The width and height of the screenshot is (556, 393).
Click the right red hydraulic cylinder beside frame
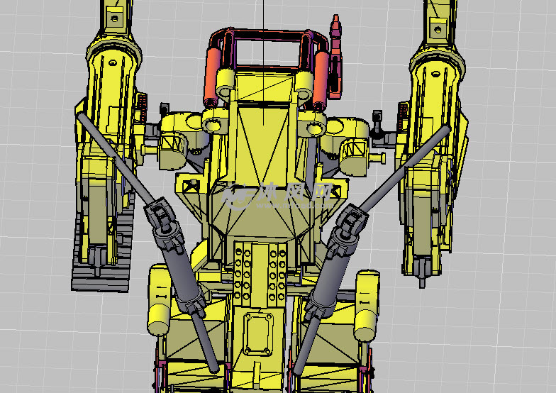(321, 77)
